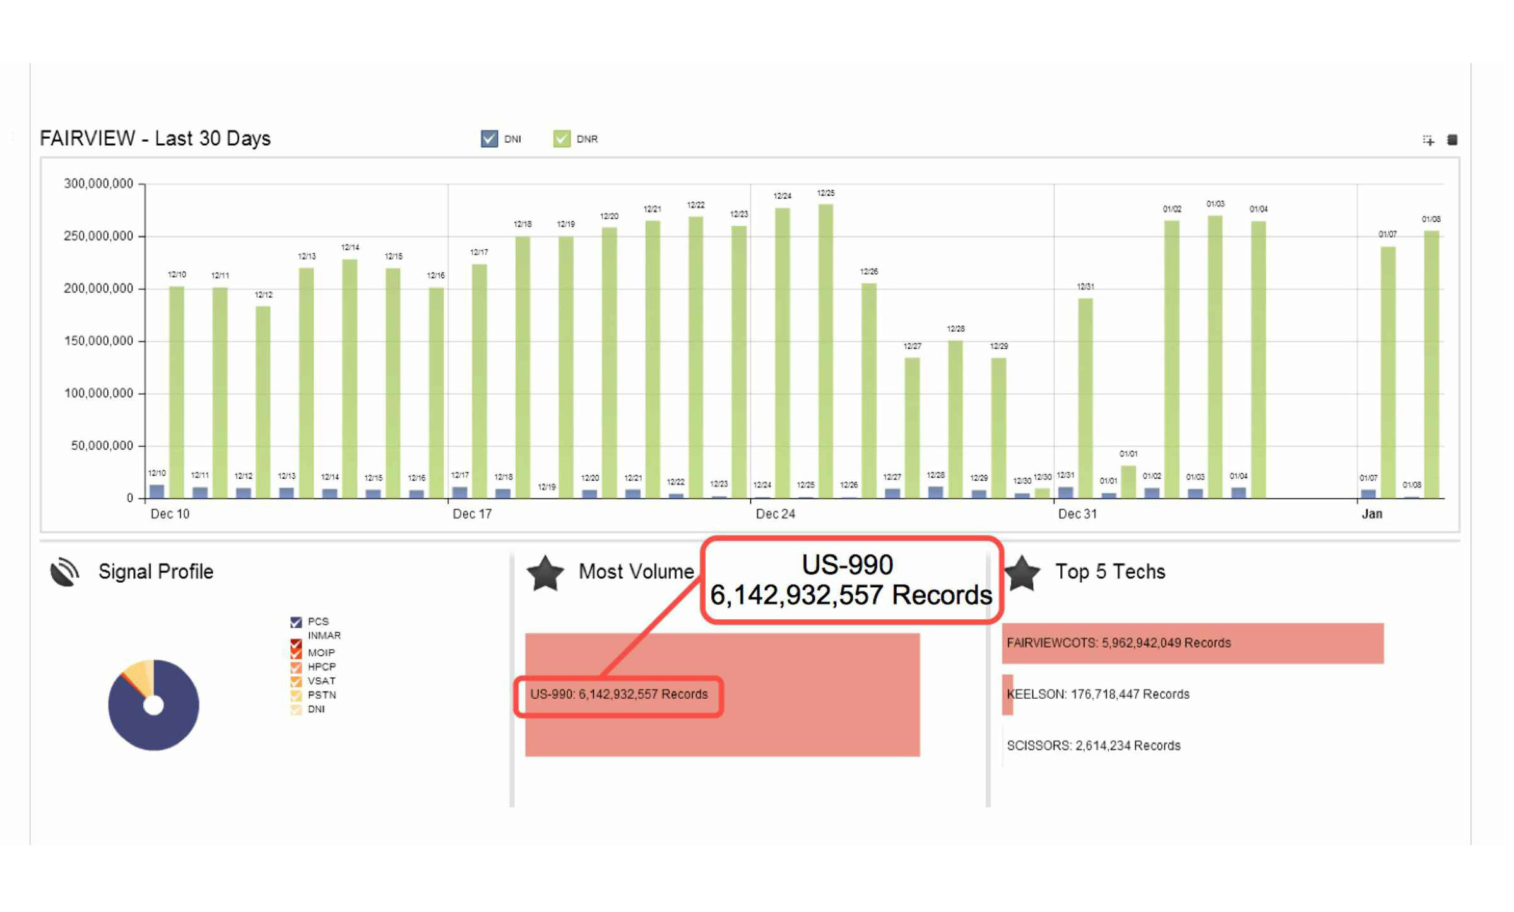Toggle the blue DNI series checkbox

click(x=489, y=139)
